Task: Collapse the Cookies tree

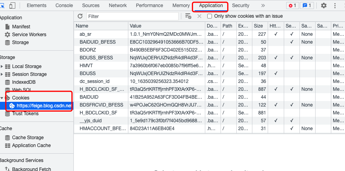Action: pos(2,98)
